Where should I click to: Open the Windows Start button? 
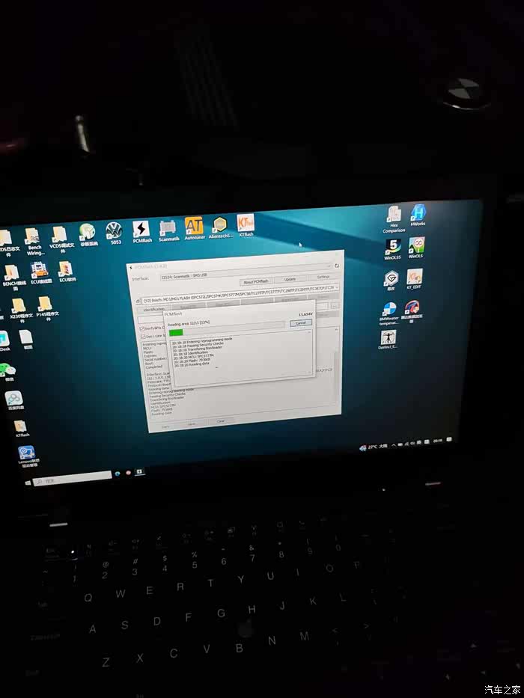[x=27, y=483]
